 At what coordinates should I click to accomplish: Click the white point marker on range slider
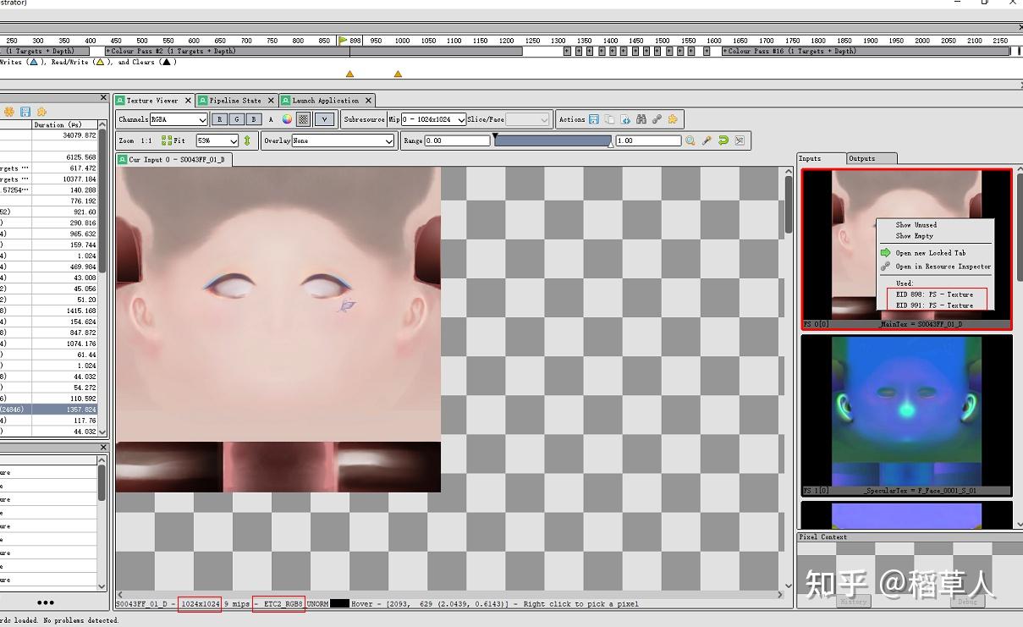611,145
